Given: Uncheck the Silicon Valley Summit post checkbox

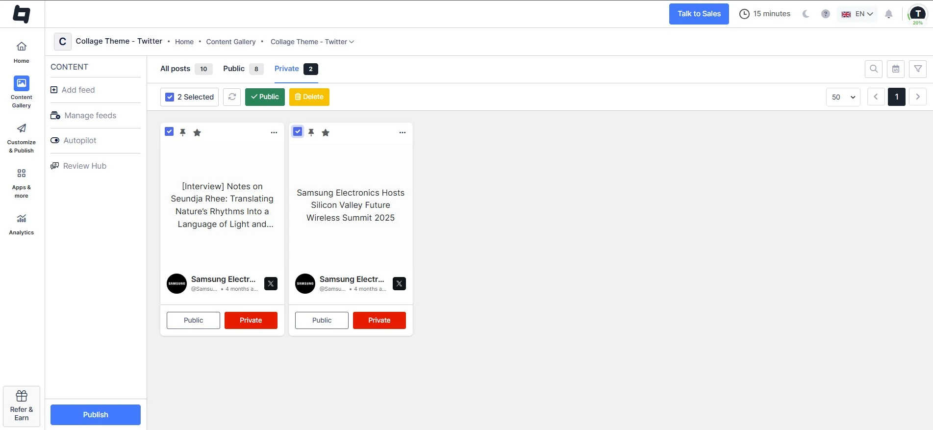Looking at the screenshot, I should coord(298,132).
